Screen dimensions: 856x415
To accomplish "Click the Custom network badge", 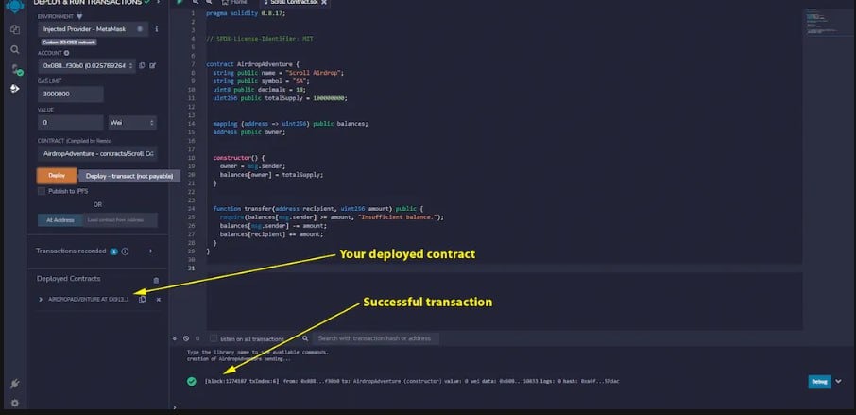I will (x=69, y=42).
